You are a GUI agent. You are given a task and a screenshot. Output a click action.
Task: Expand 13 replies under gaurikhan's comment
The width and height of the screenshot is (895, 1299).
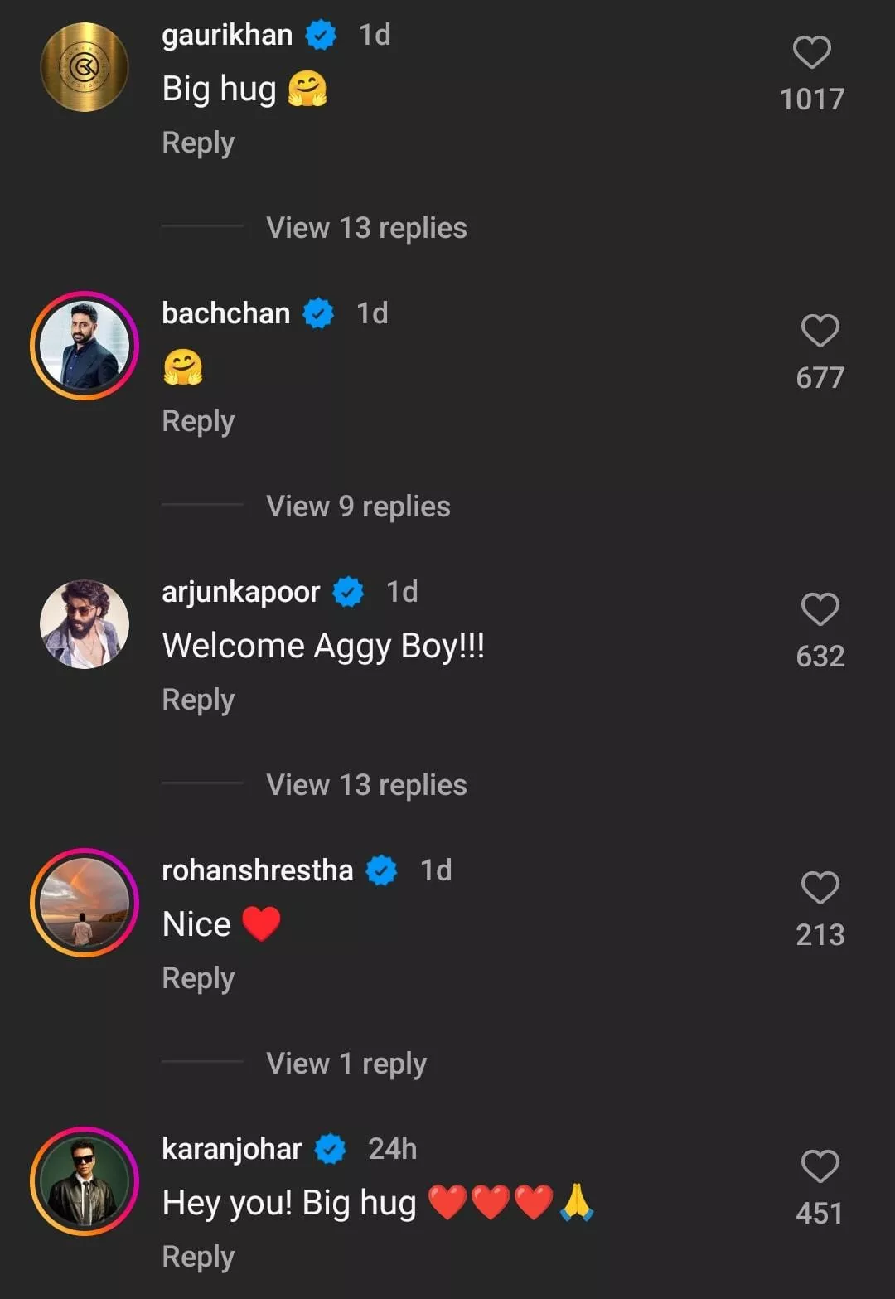pos(366,228)
